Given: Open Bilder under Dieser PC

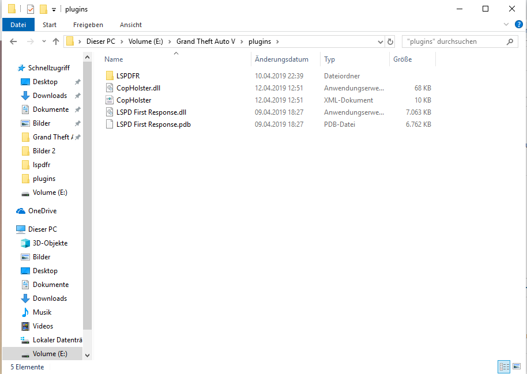Looking at the screenshot, I should coord(42,256).
